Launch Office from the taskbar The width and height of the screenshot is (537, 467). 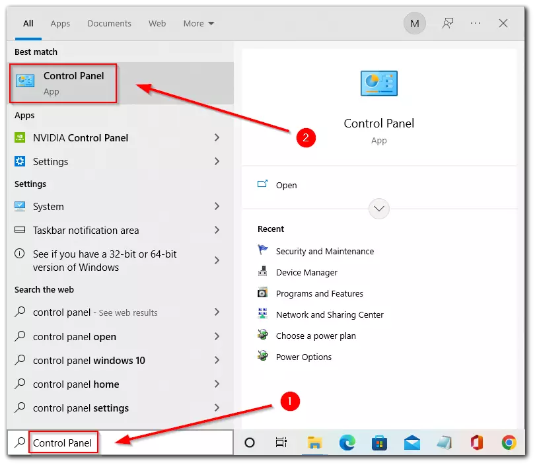pyautogui.click(x=477, y=443)
